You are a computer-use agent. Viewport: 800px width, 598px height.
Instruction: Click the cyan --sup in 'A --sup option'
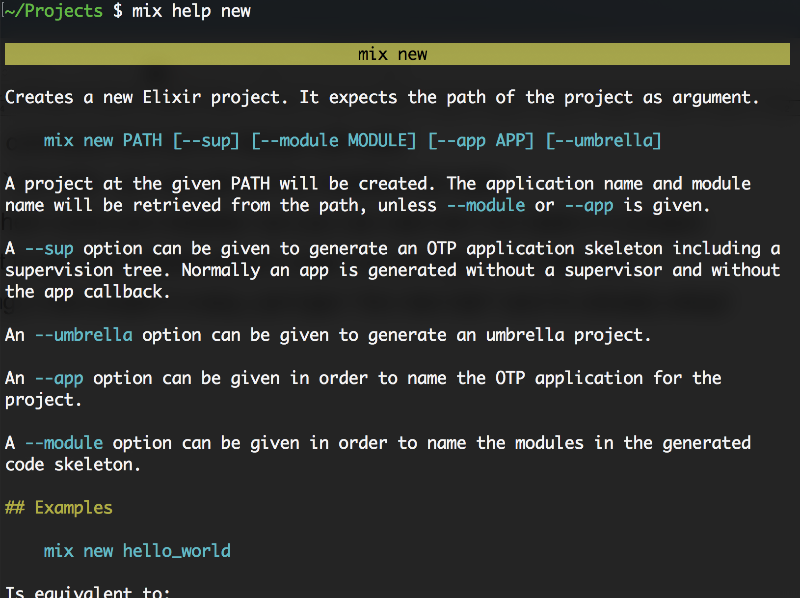coord(49,249)
